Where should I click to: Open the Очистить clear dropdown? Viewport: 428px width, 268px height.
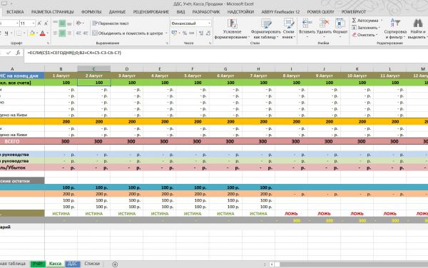click(x=365, y=35)
